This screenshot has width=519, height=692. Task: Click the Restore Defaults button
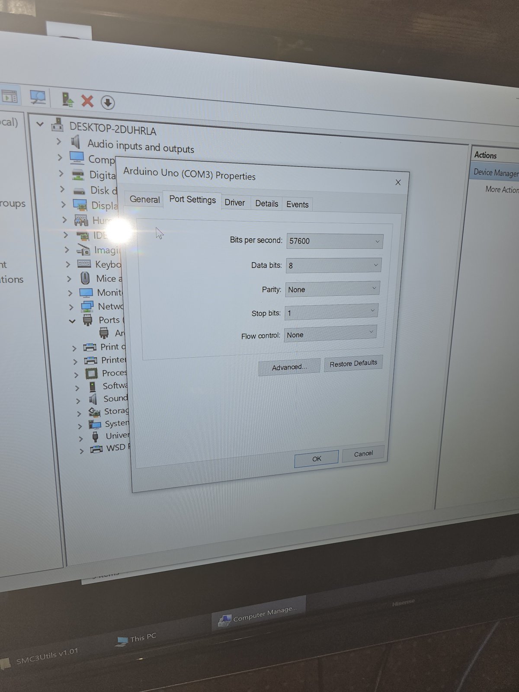point(353,363)
